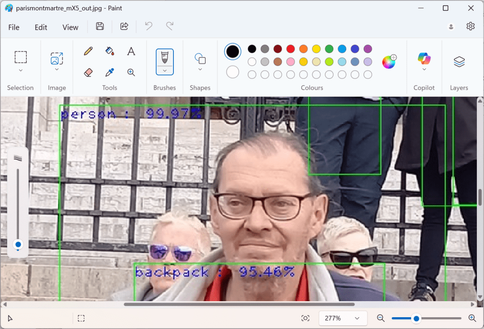Select the white secondary colour circle
The width and height of the screenshot is (484, 329).
233,72
